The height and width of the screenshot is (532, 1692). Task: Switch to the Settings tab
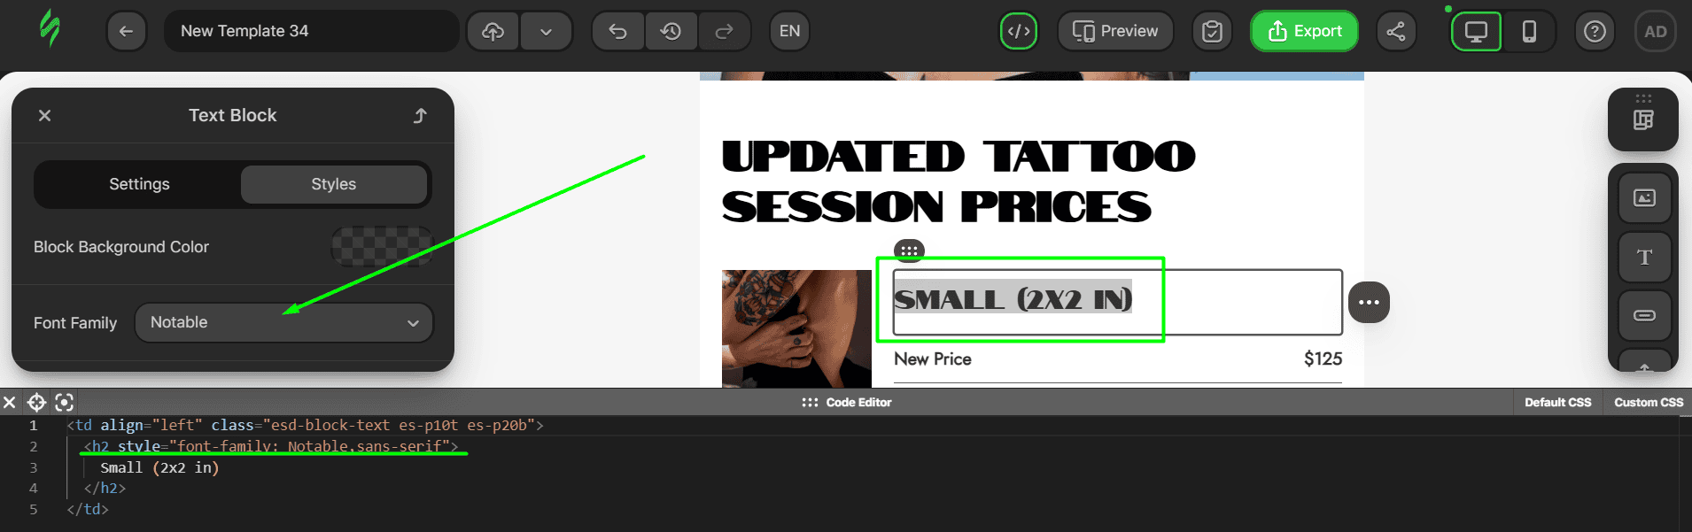click(139, 184)
